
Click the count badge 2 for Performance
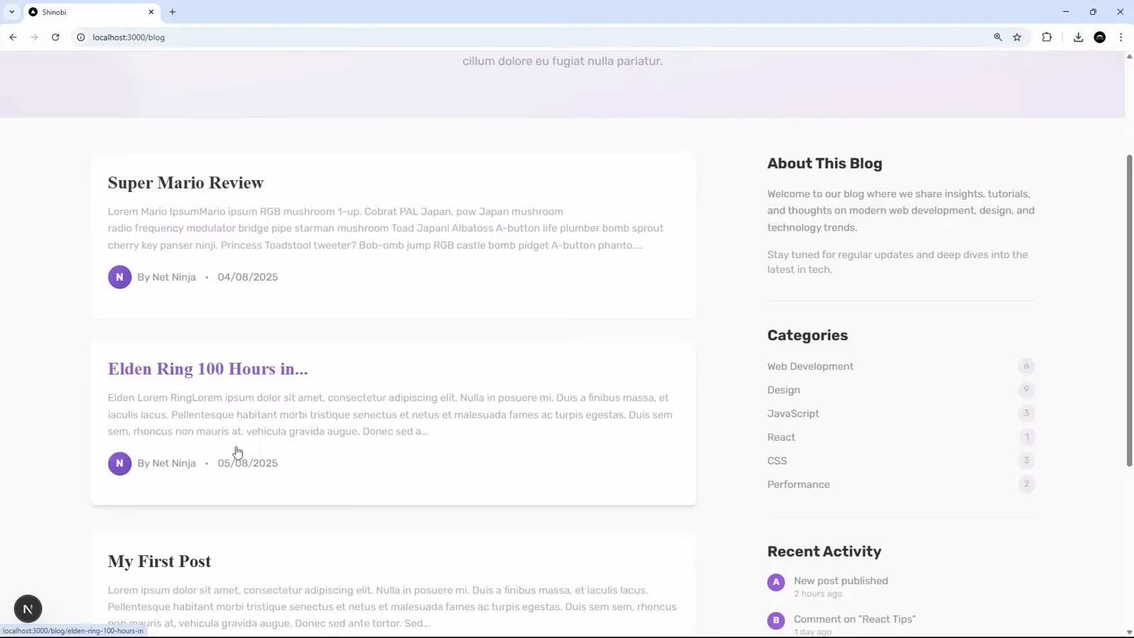pyautogui.click(x=1026, y=484)
